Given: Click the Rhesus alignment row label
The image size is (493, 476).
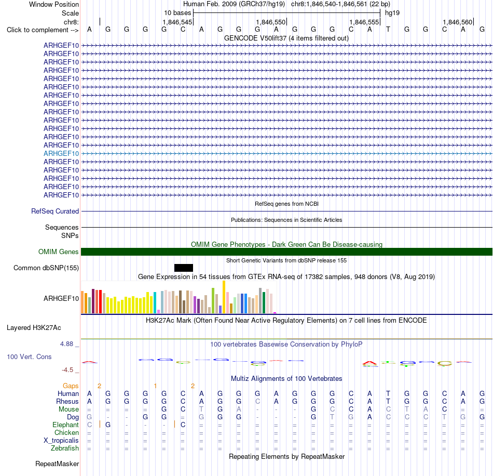Looking at the screenshot, I should pyautogui.click(x=67, y=402).
